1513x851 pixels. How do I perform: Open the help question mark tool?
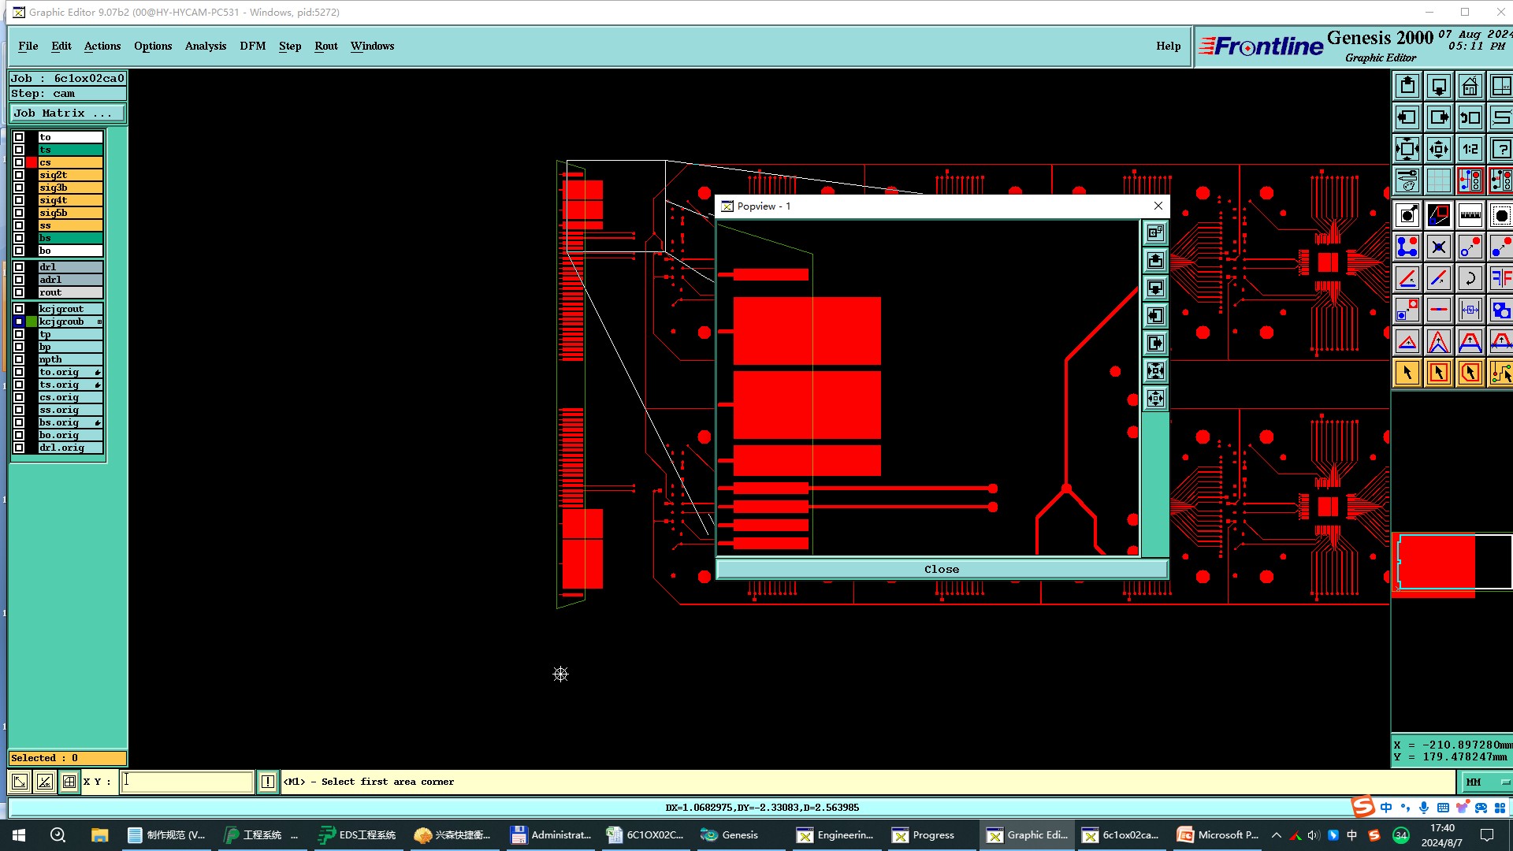pos(1500,149)
